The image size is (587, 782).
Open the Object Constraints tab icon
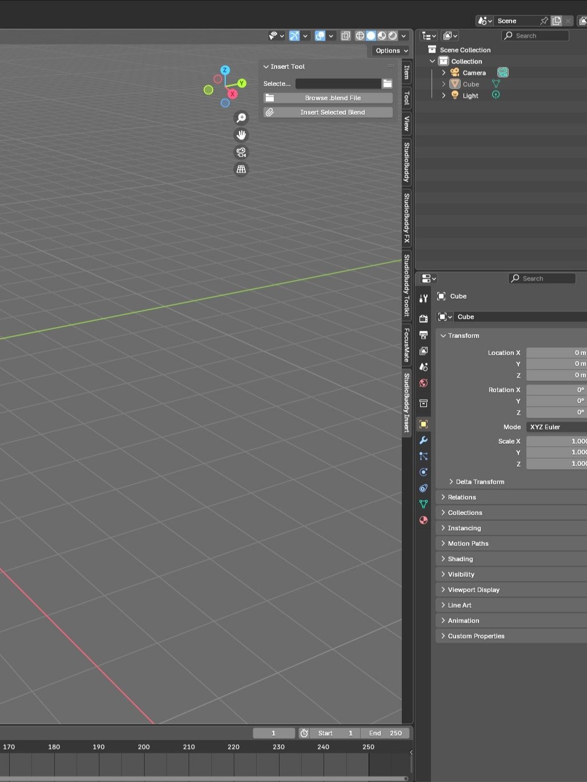click(x=424, y=488)
